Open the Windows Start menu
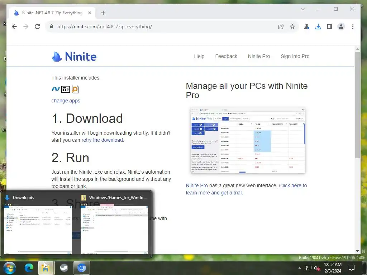 tap(10, 268)
